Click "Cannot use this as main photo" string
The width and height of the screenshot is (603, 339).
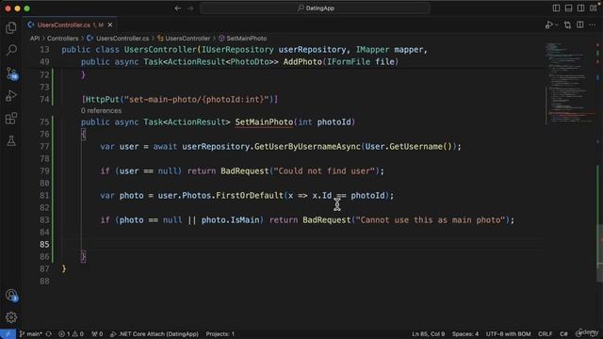431,220
